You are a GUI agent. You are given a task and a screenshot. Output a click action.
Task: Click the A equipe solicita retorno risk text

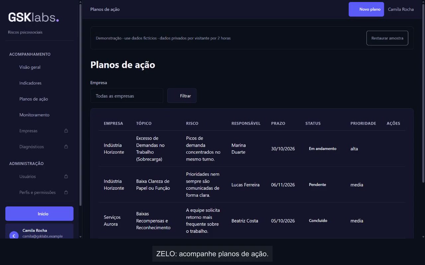203,221
